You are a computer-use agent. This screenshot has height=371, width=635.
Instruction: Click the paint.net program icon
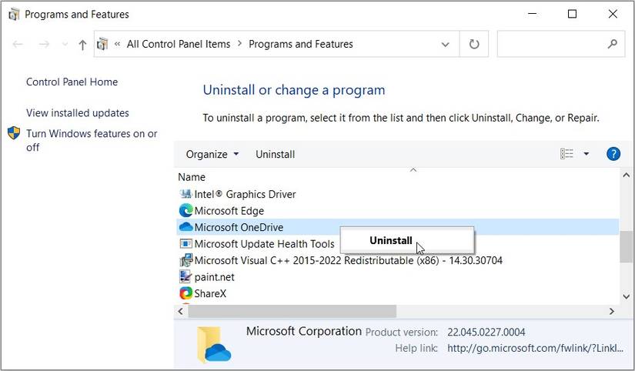tap(185, 277)
